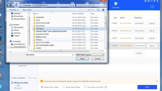Select the iPhone folder

[68, 40]
